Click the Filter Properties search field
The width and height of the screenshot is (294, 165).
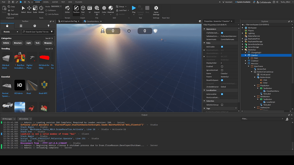[x=220, y=24]
